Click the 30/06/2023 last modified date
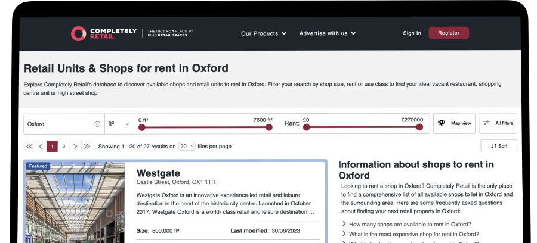537x243 pixels. coord(286,230)
